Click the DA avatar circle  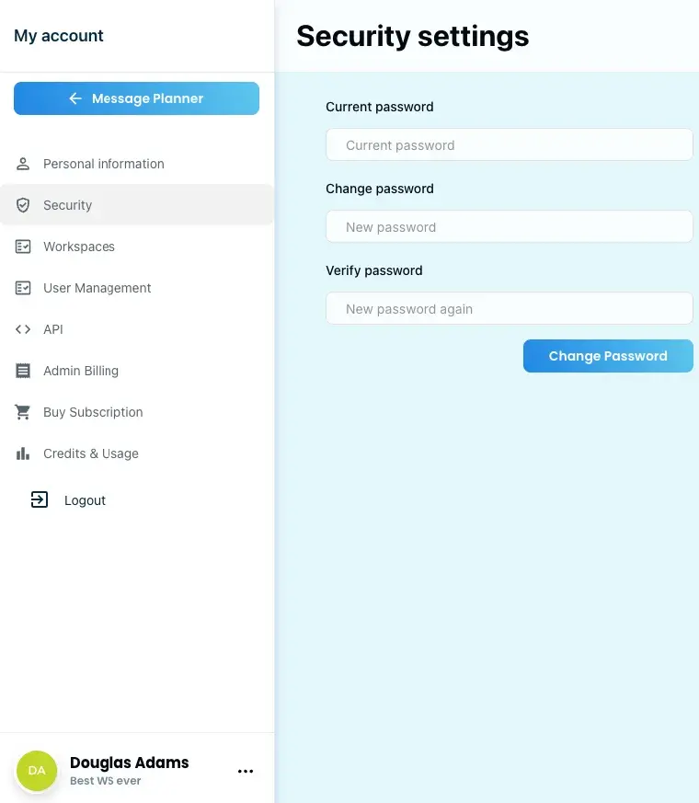[x=37, y=770]
